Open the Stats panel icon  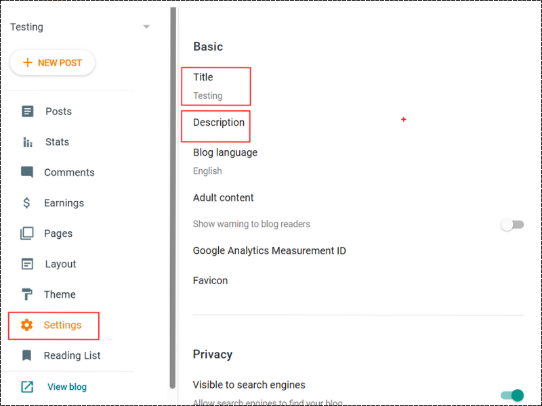click(x=27, y=141)
